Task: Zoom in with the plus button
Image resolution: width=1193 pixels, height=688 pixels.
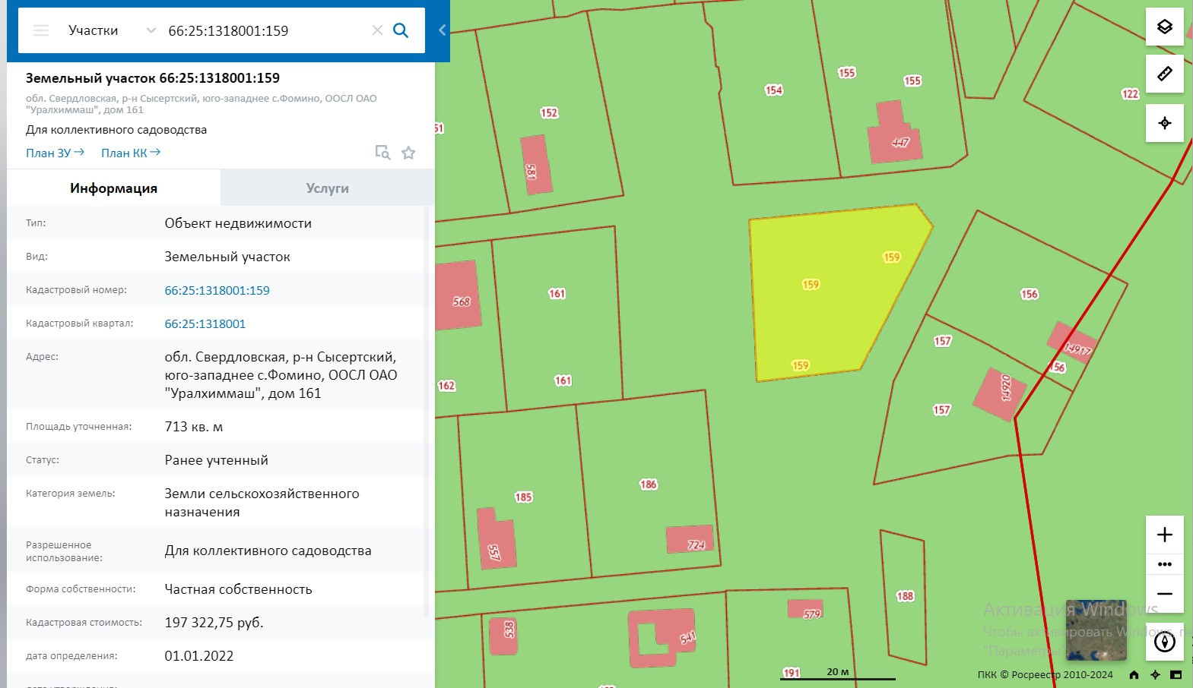Action: [1164, 535]
